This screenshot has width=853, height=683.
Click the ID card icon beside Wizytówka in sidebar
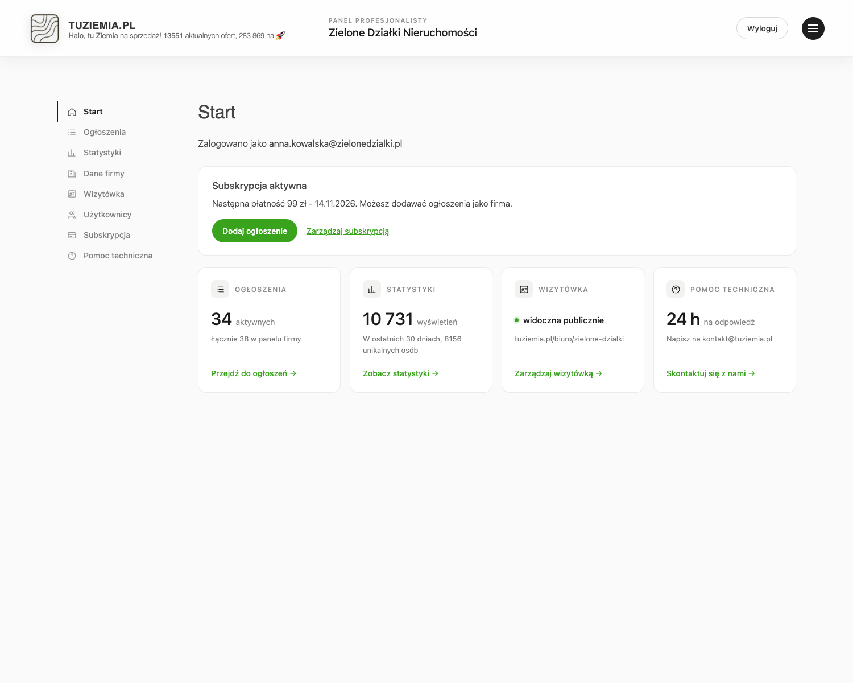point(72,194)
